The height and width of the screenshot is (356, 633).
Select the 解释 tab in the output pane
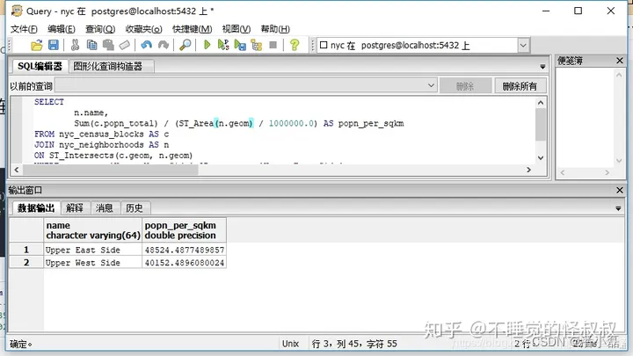[75, 207]
